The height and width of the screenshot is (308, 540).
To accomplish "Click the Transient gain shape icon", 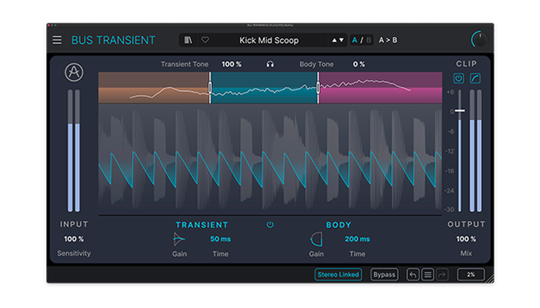I will [x=179, y=239].
